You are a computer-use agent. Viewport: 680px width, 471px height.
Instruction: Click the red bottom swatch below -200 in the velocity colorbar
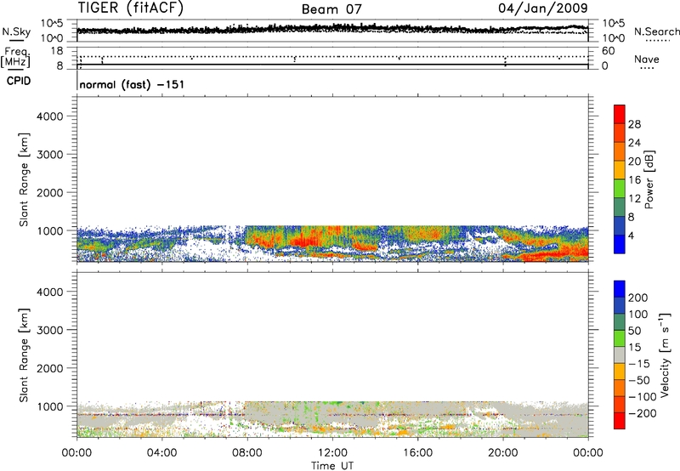pos(620,421)
